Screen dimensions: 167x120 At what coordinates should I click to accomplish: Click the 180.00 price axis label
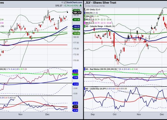coord(76,37)
